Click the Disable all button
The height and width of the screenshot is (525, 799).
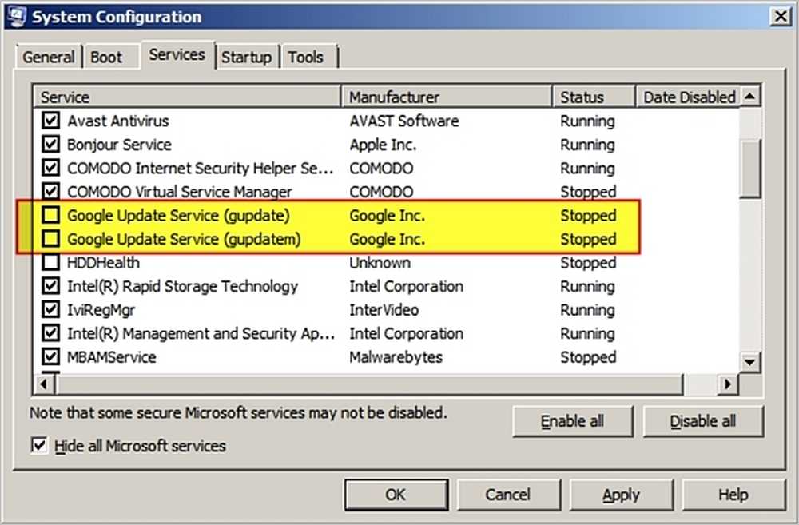pyautogui.click(x=702, y=421)
